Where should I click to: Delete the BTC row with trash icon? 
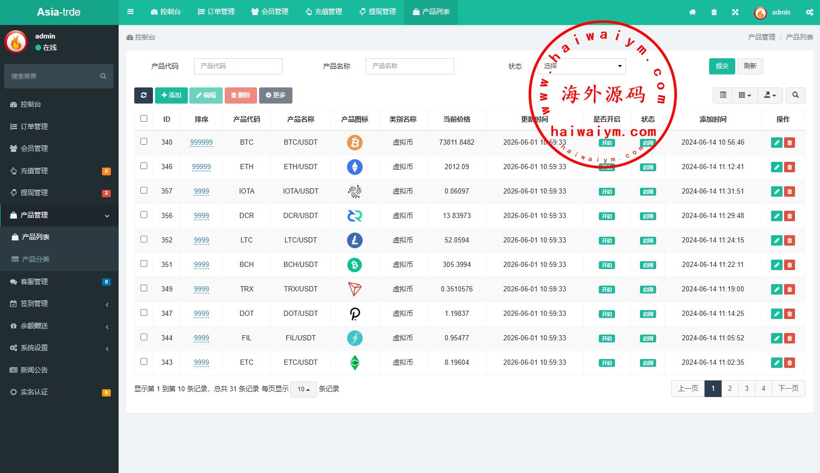coord(789,143)
